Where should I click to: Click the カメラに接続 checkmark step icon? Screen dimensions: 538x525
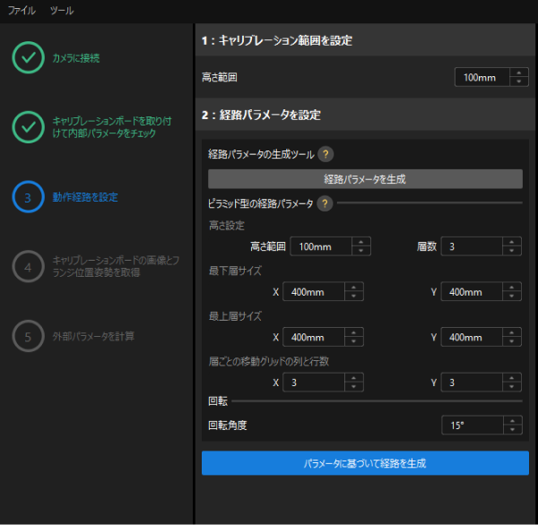(28, 57)
